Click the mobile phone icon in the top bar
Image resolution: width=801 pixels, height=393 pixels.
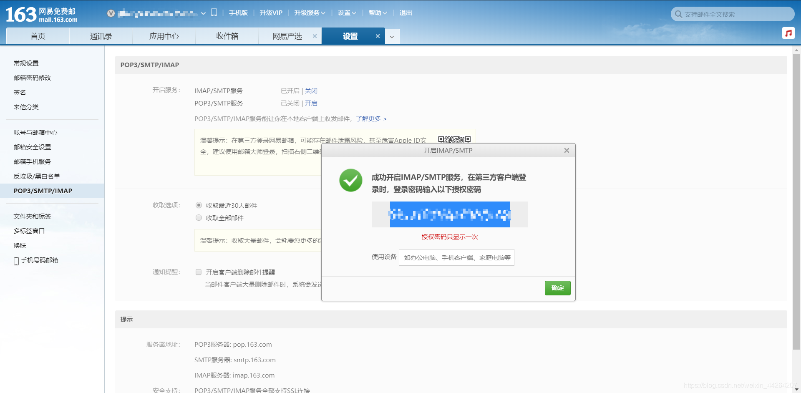tap(214, 13)
